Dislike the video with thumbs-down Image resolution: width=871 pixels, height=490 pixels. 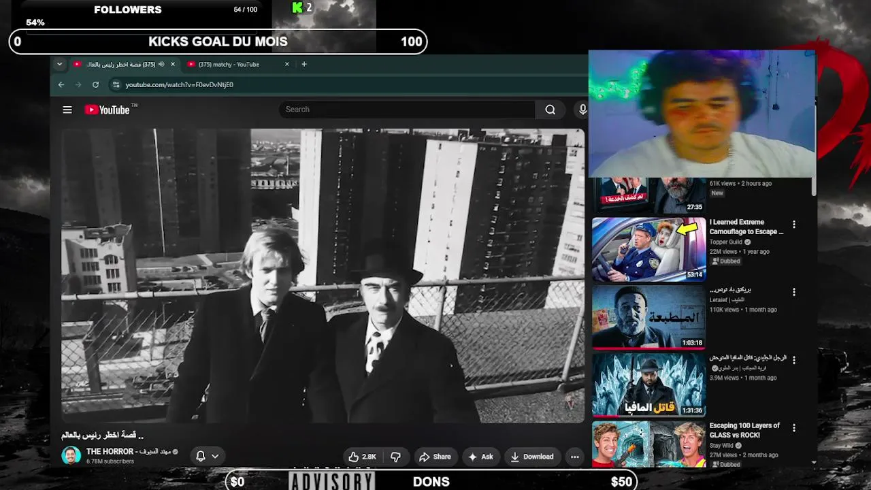pyautogui.click(x=395, y=457)
